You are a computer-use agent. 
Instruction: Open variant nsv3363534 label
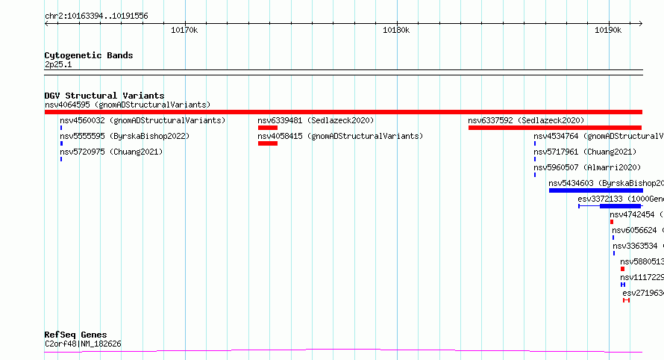coord(638,246)
